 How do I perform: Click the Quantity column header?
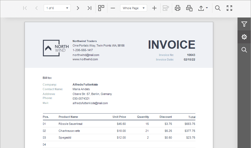[143, 117]
